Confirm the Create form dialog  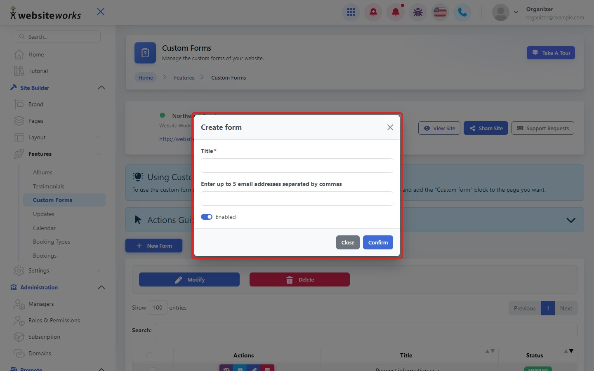[378, 242]
